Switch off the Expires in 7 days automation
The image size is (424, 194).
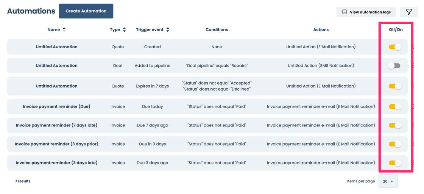coord(394,86)
